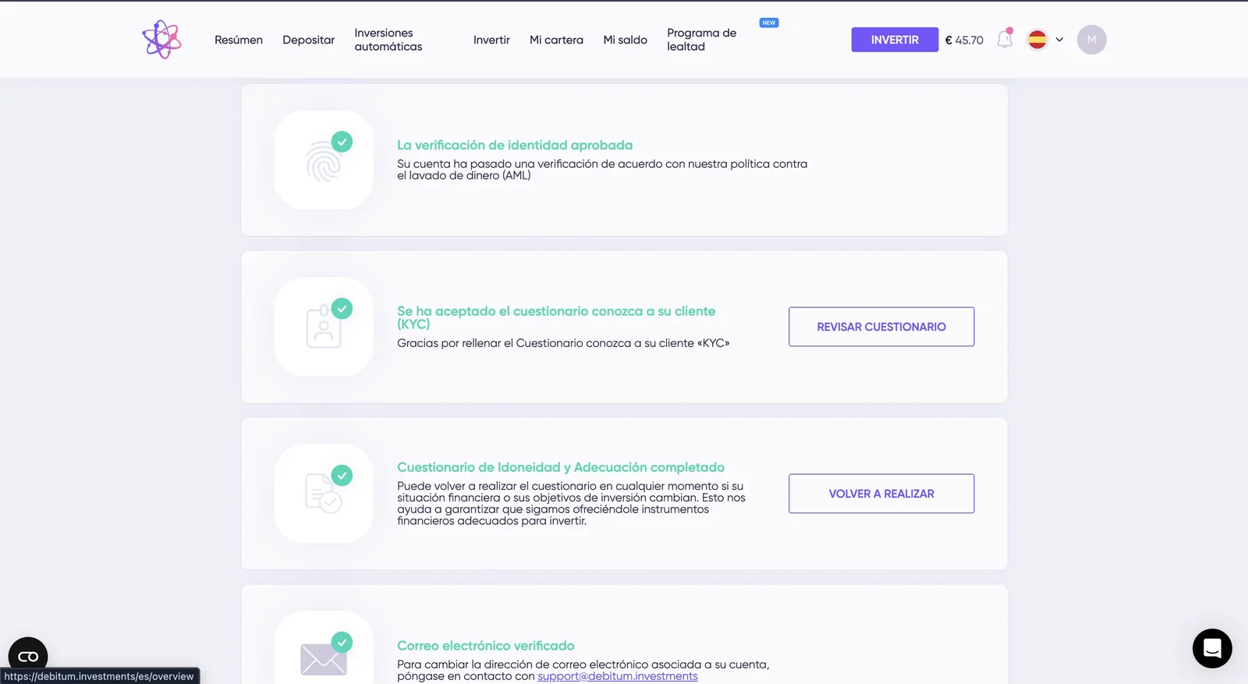1248x684 pixels.
Task: Expand the language dropdown chevron
Action: (1059, 40)
